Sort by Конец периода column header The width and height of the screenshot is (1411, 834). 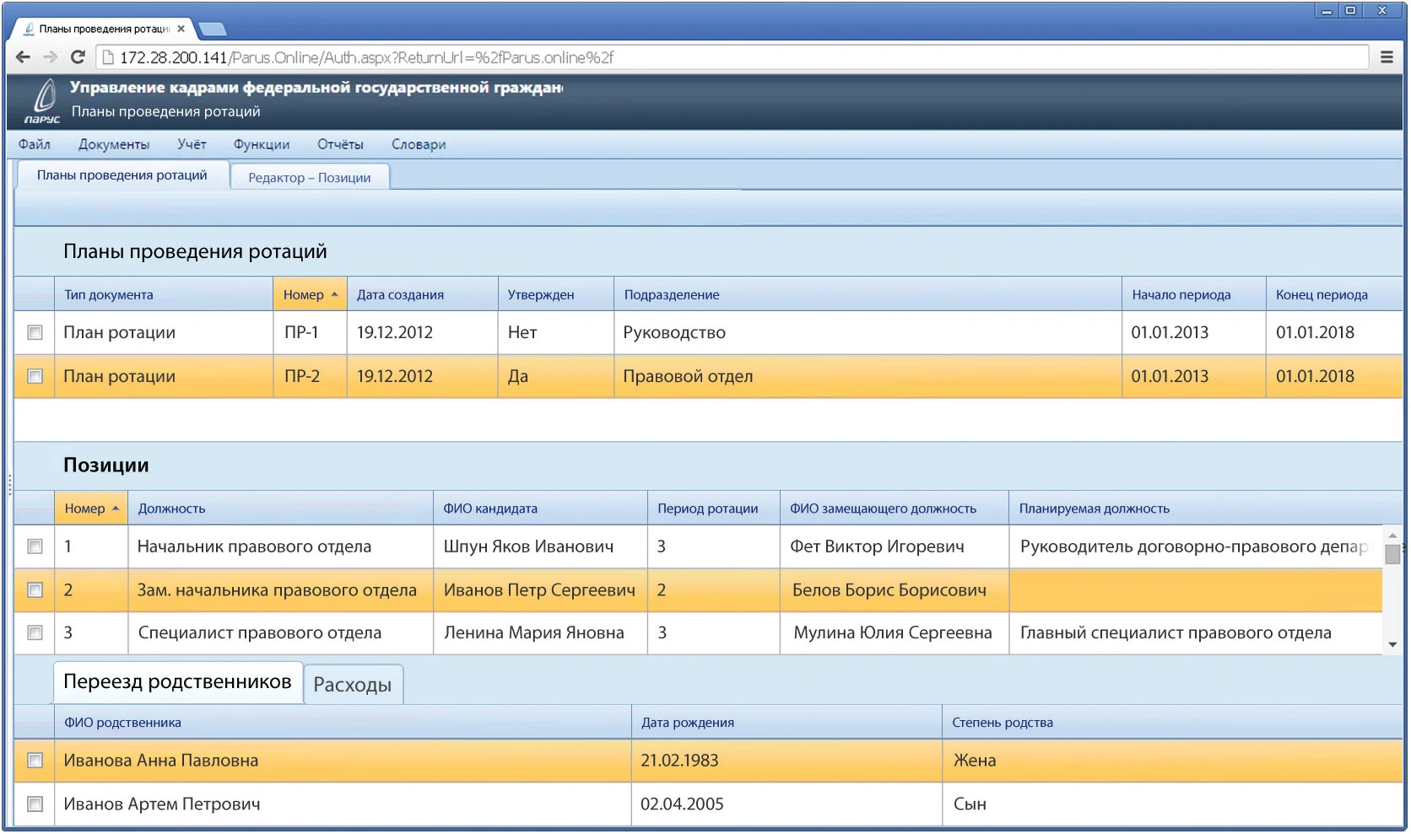tap(1333, 294)
